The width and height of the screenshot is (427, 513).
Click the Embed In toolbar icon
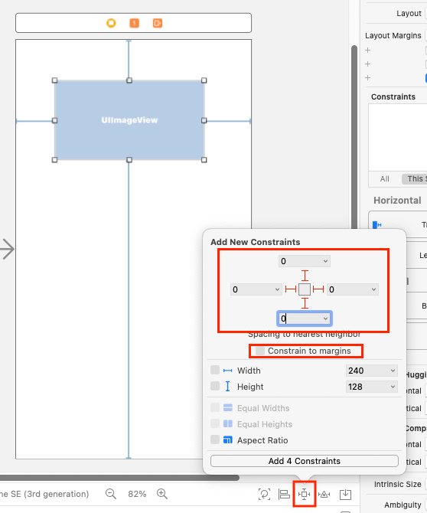click(345, 494)
